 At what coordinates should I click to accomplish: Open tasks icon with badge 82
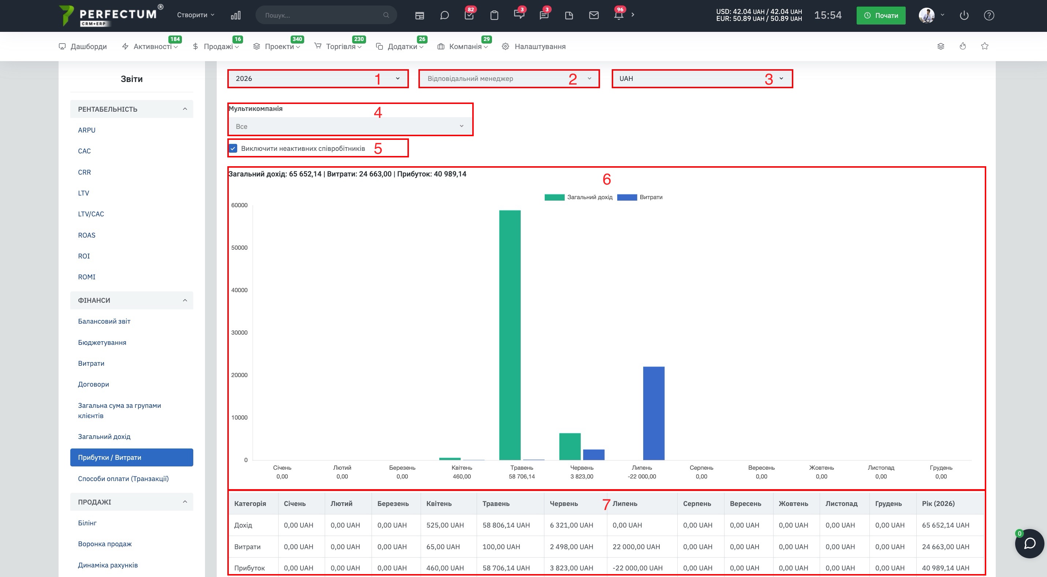(469, 15)
